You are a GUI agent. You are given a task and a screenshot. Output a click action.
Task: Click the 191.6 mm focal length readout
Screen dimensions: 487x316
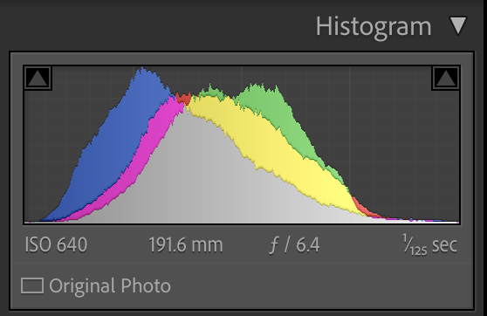coord(186,244)
